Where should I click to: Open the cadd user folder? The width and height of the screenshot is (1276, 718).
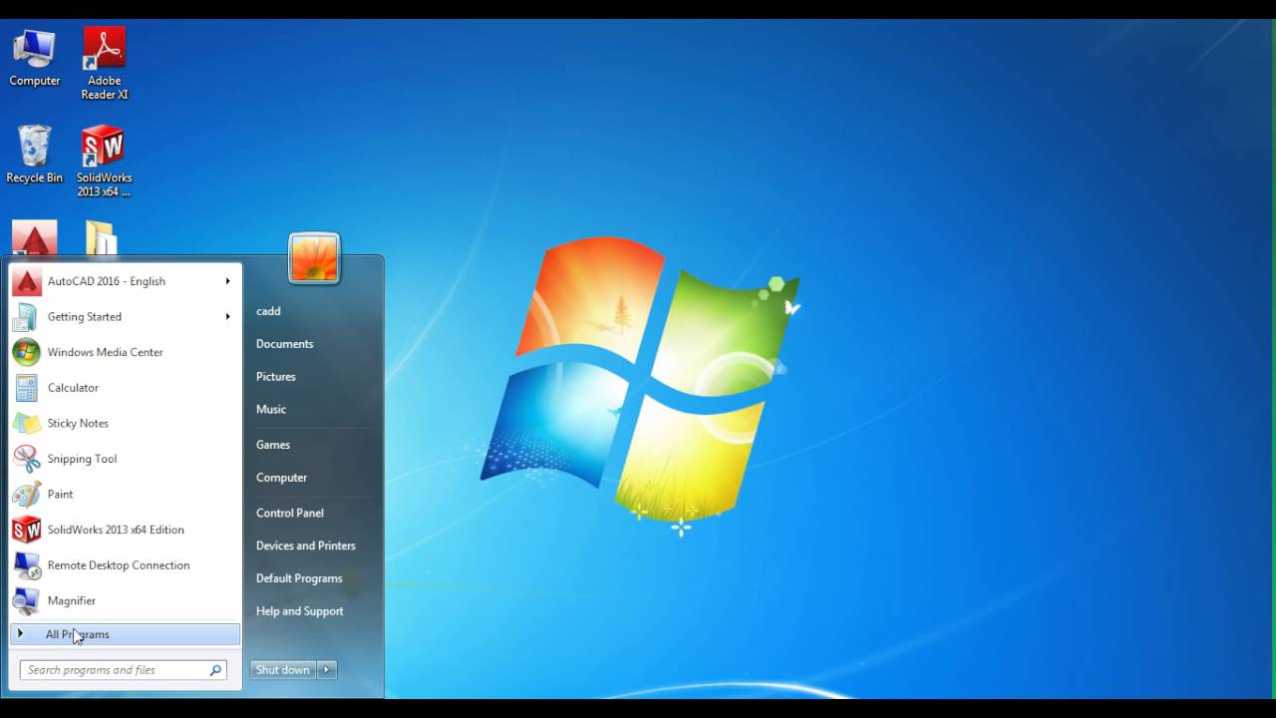(268, 311)
